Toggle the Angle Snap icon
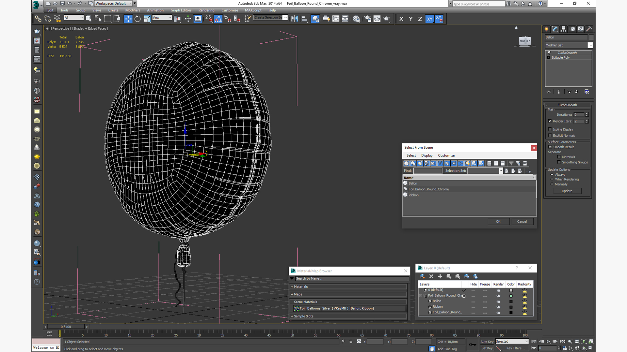627x352 pixels. click(x=218, y=19)
